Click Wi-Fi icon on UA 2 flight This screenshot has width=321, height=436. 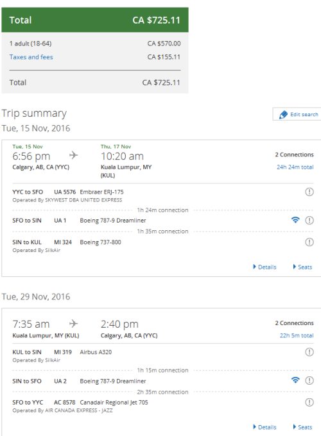[x=295, y=380]
